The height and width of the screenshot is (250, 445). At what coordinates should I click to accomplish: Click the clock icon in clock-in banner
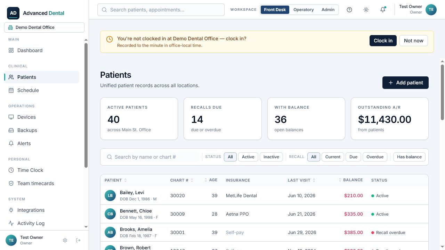[109, 39]
